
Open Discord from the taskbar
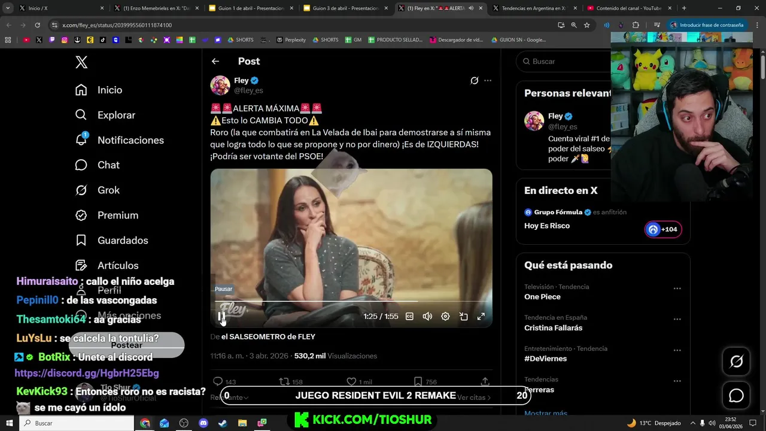click(x=203, y=423)
